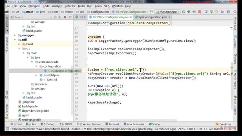Collapse the com.imooc.util package
242x136 pixels.
[x=32, y=62]
